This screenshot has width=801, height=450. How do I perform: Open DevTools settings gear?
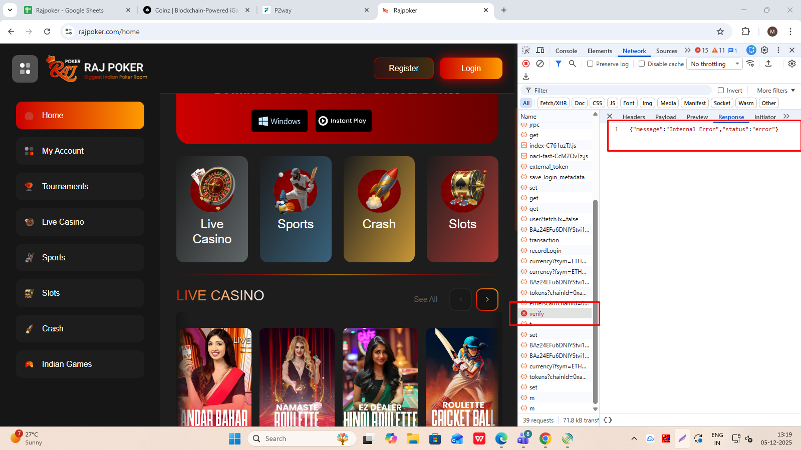click(764, 50)
